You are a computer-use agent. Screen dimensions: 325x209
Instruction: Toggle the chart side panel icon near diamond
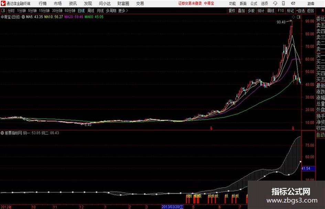pos(299,17)
